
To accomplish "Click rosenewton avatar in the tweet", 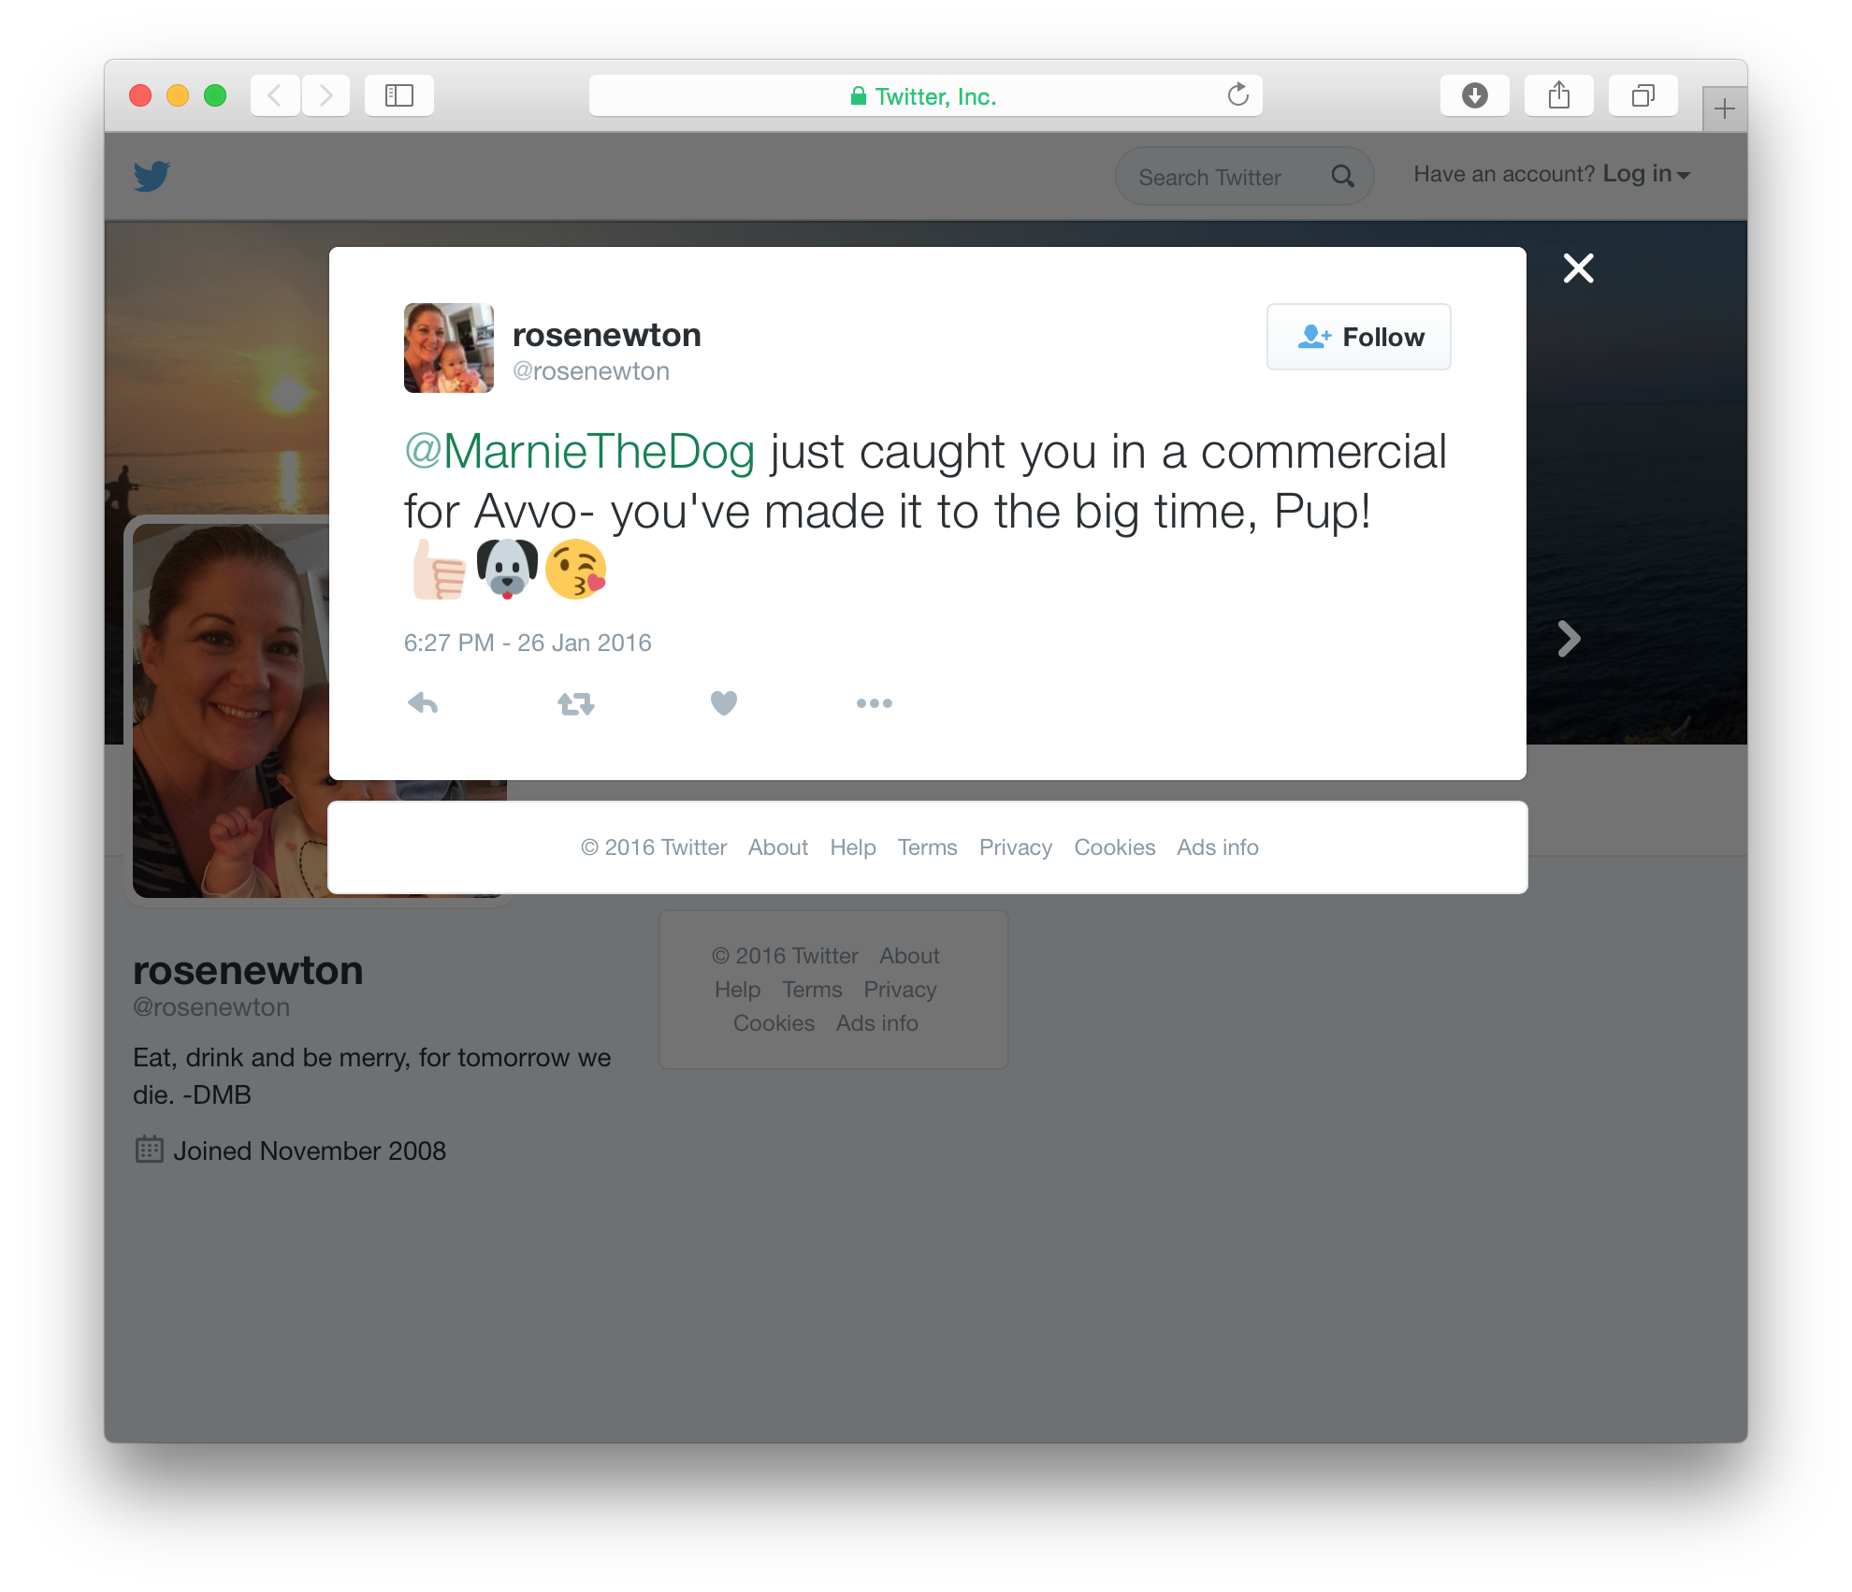I will pos(449,348).
